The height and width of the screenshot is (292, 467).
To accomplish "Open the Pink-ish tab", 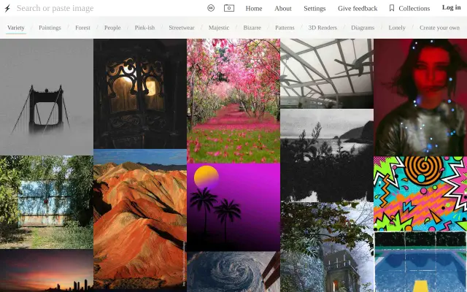I will pyautogui.click(x=144, y=28).
